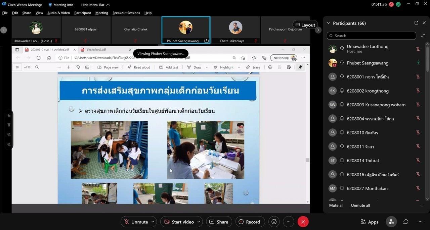Toggle mic for 6208027 Monthakan
The image size is (430, 230).
click(x=418, y=188)
